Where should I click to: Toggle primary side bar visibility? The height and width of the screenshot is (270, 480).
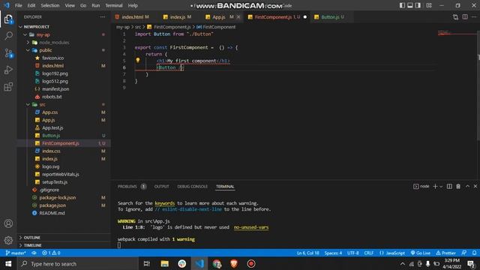tap(402, 5)
